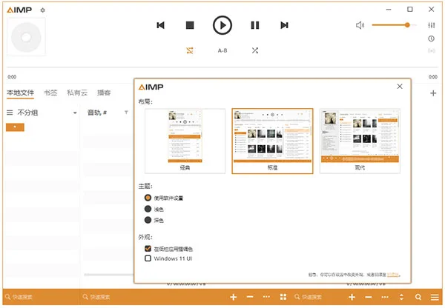Screen dimensions: 445x308
Task: Click the total time 0:00 on the right
Action: click(x=433, y=77)
